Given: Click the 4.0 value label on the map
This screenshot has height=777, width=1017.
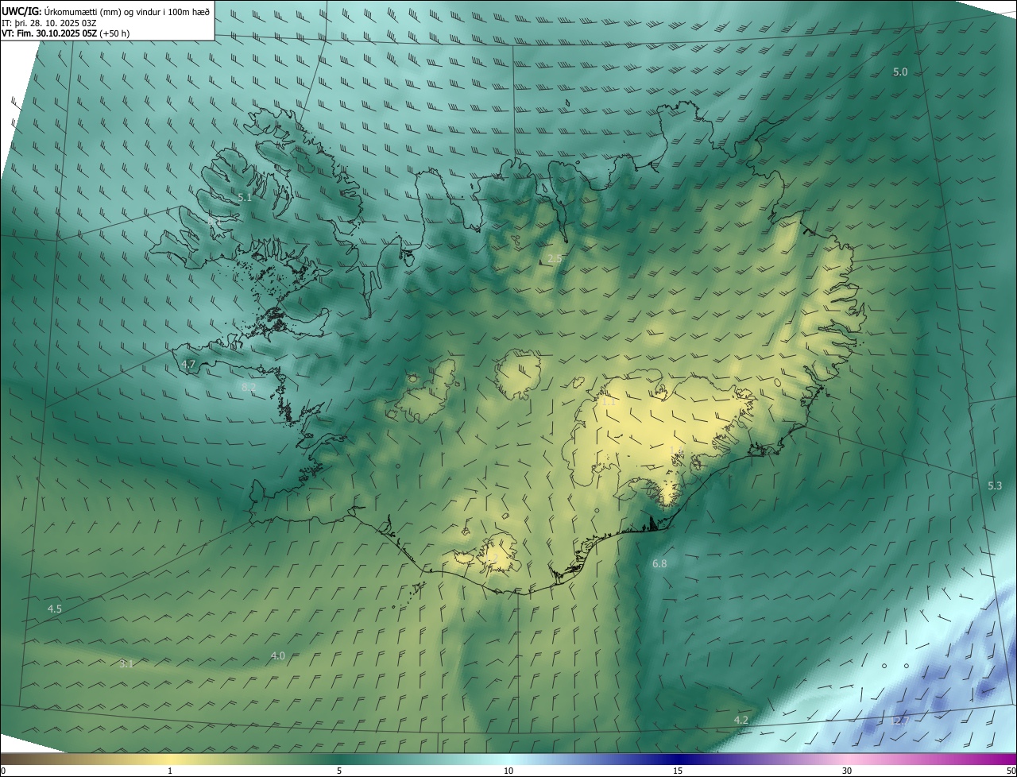Looking at the screenshot, I should (x=277, y=656).
